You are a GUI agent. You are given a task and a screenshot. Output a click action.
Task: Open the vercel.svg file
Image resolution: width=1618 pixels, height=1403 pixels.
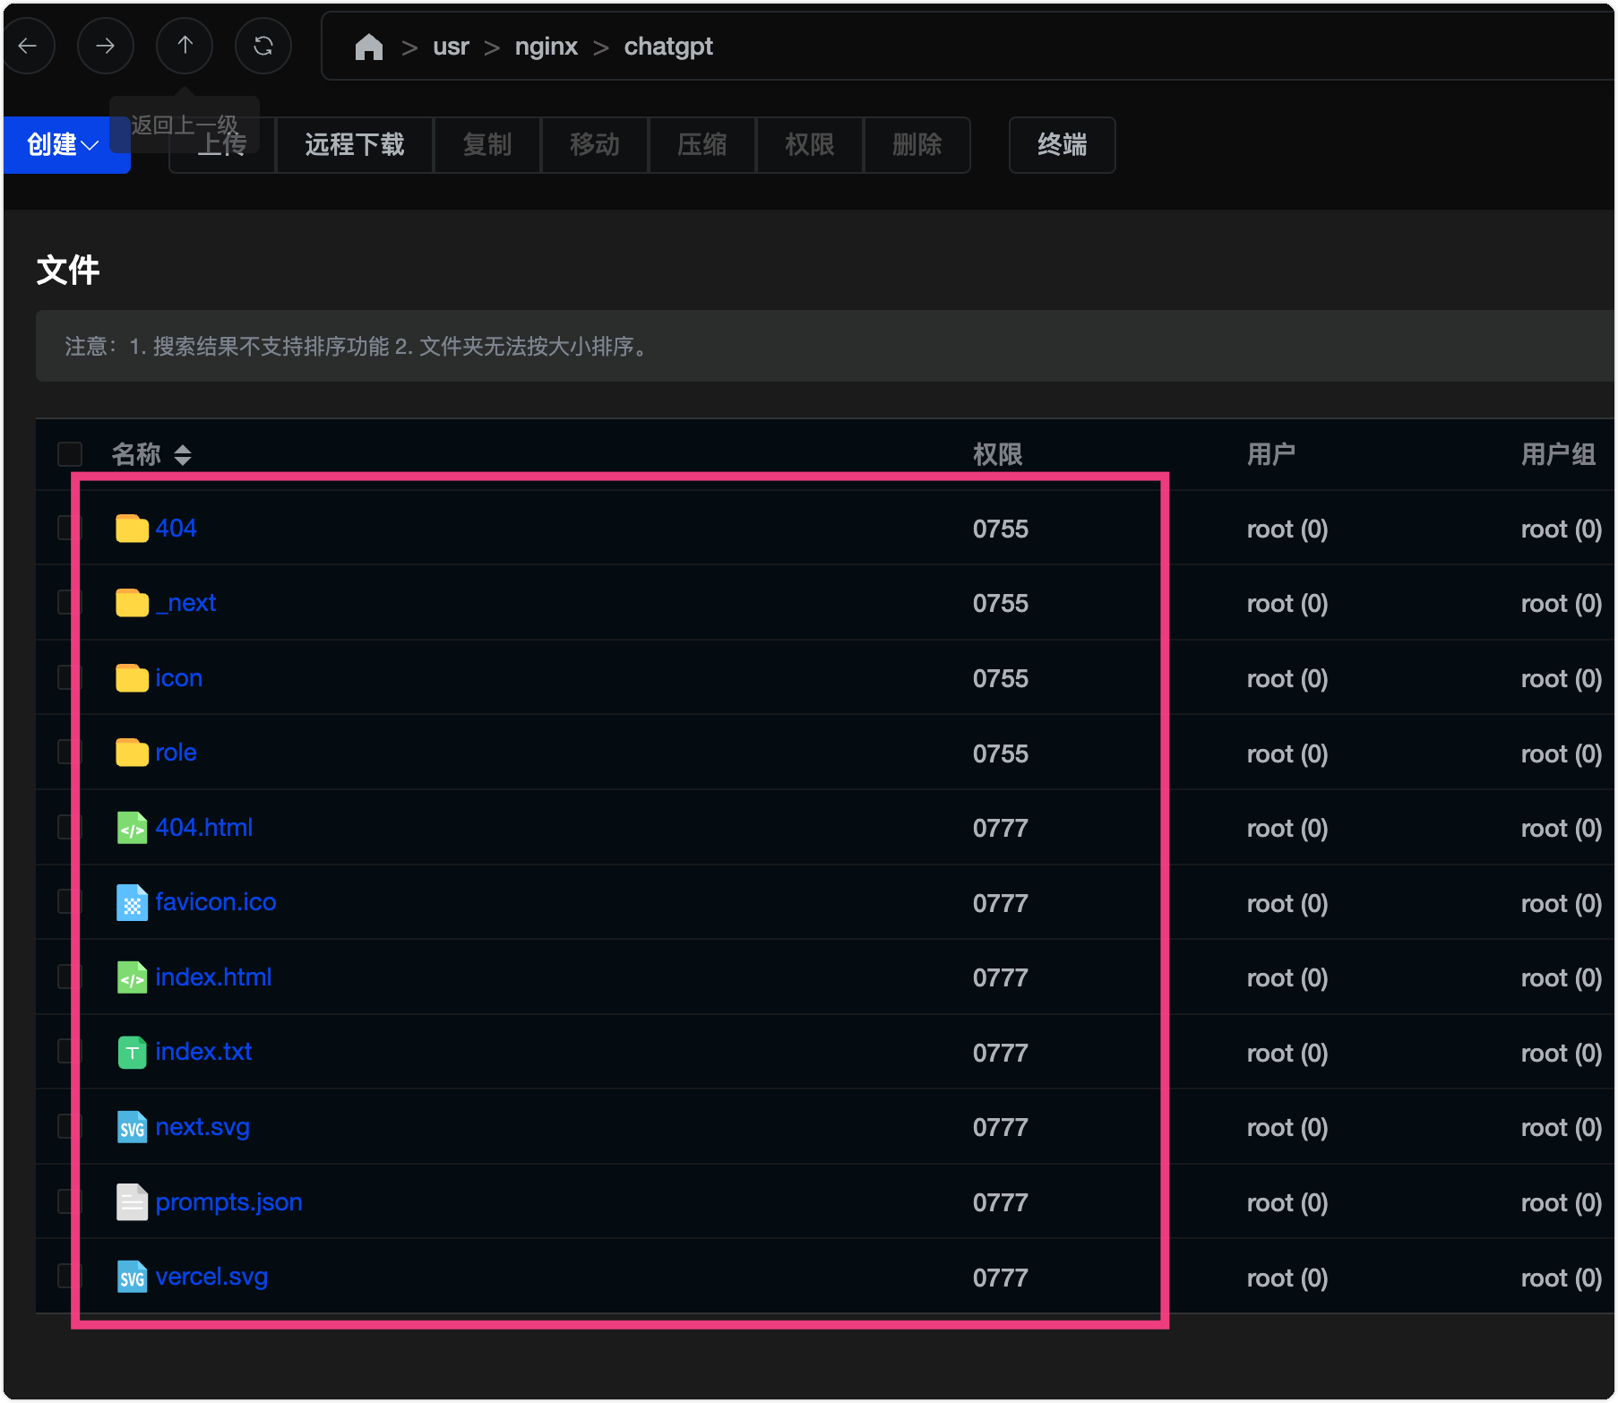click(211, 1277)
